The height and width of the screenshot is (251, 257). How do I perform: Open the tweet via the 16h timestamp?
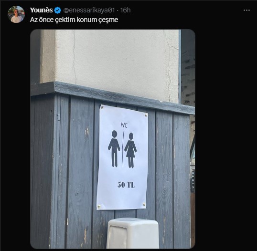click(x=125, y=10)
